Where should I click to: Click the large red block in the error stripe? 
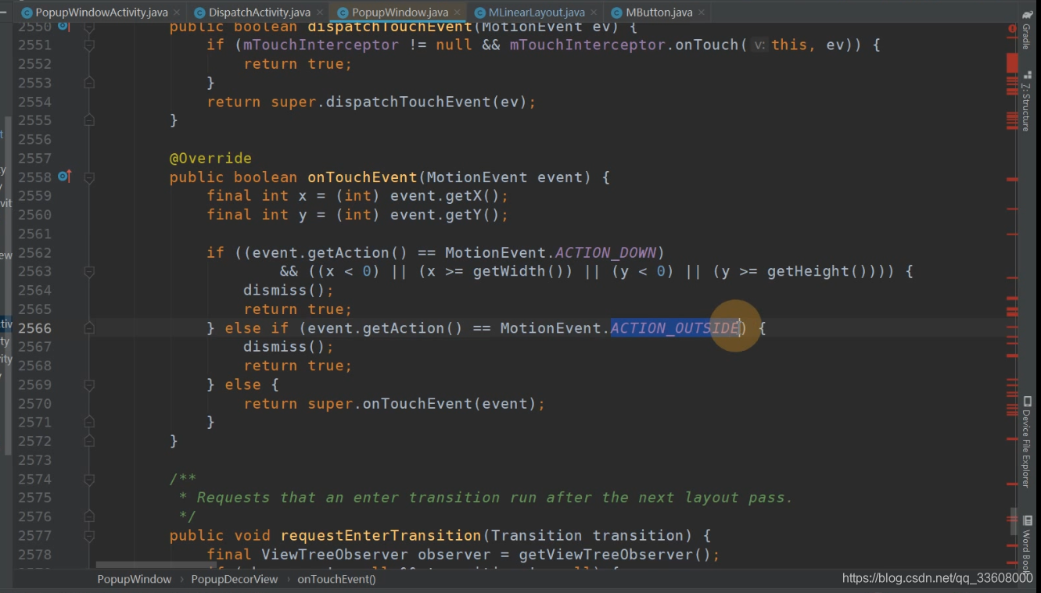(1013, 65)
